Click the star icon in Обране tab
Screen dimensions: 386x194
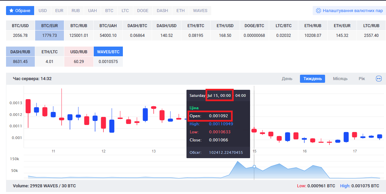11,11
